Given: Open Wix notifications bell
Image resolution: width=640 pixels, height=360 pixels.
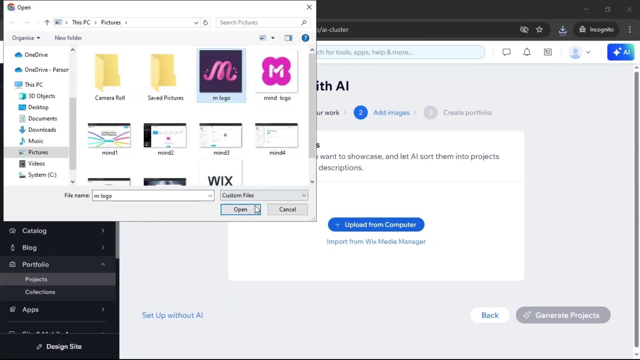Looking at the screenshot, I should pos(527,52).
